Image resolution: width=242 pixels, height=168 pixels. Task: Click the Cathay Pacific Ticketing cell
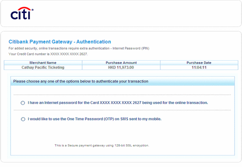tap(43, 67)
